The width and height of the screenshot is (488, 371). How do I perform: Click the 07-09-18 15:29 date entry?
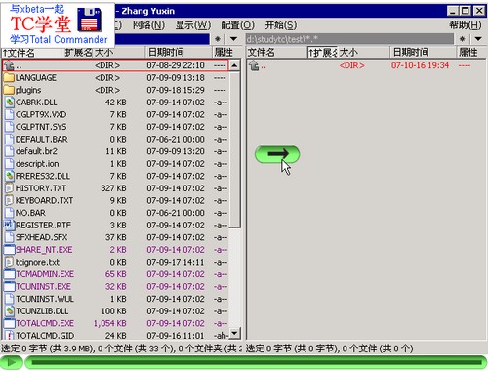pyautogui.click(x=176, y=90)
